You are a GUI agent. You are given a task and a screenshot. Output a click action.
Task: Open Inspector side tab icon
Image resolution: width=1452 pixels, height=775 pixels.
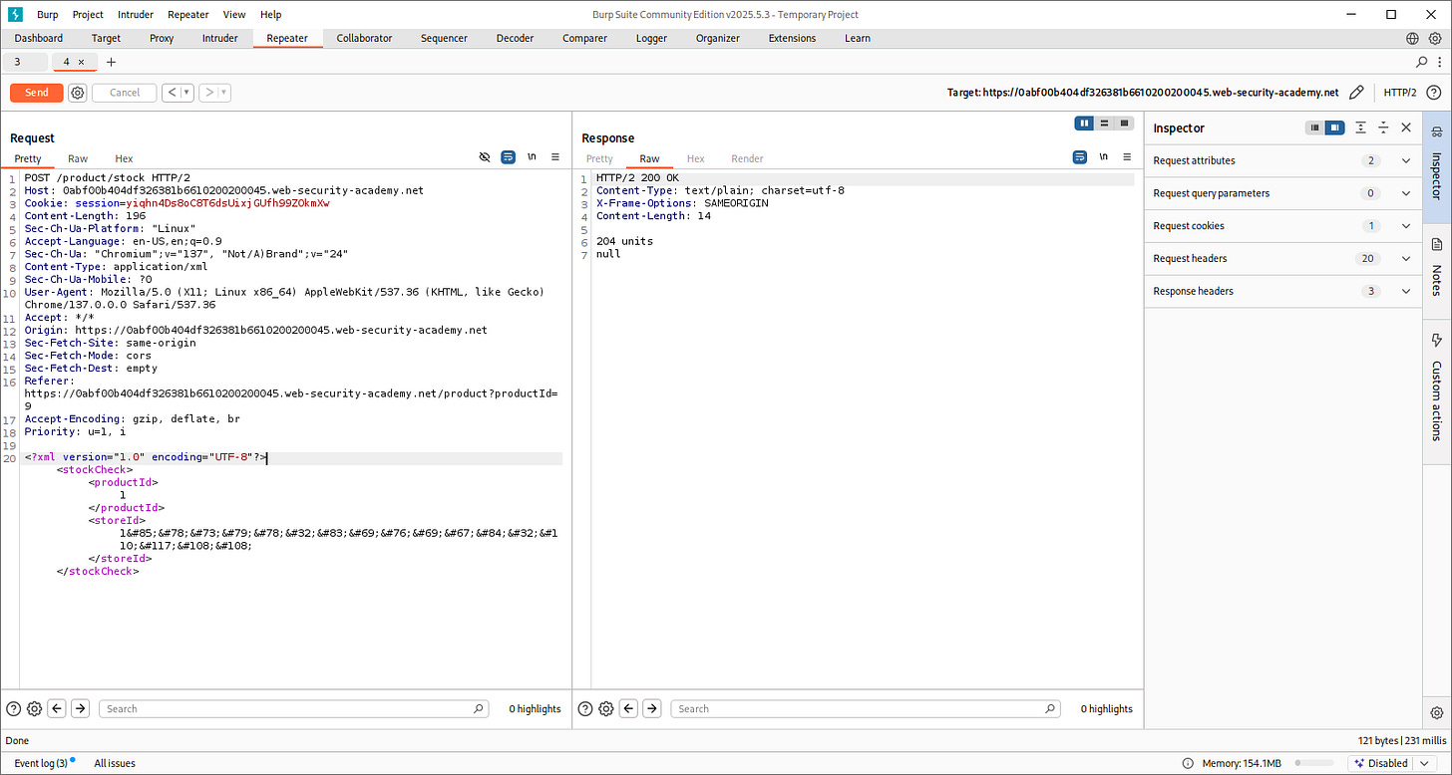[1437, 130]
